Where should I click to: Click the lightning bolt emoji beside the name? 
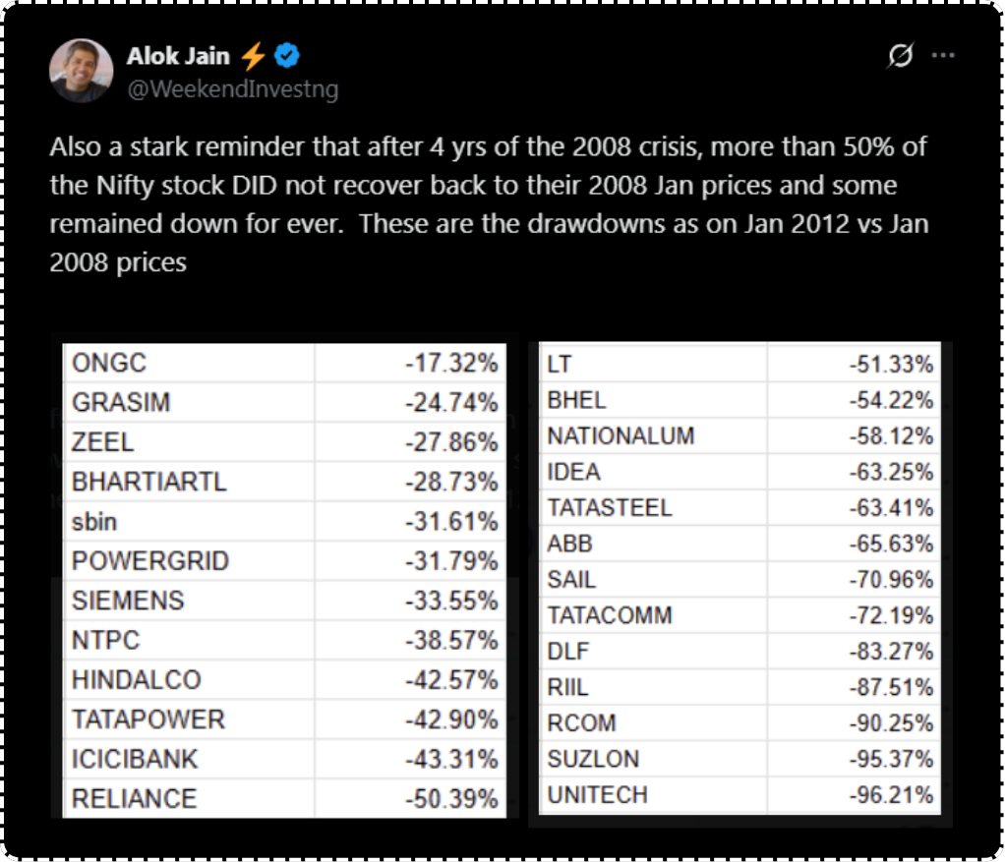pos(253,56)
